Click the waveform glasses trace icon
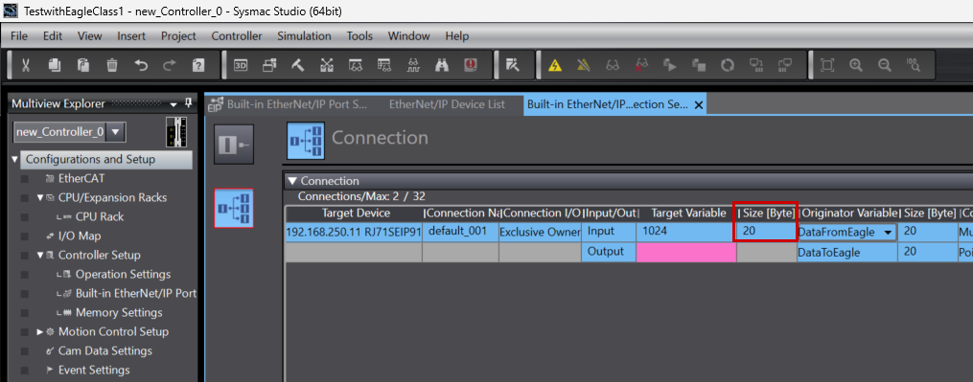The height and width of the screenshot is (382, 973). click(412, 65)
